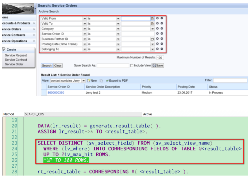Click the result list Filter field
Viewport: 251px width, 182px height.
point(230,80)
